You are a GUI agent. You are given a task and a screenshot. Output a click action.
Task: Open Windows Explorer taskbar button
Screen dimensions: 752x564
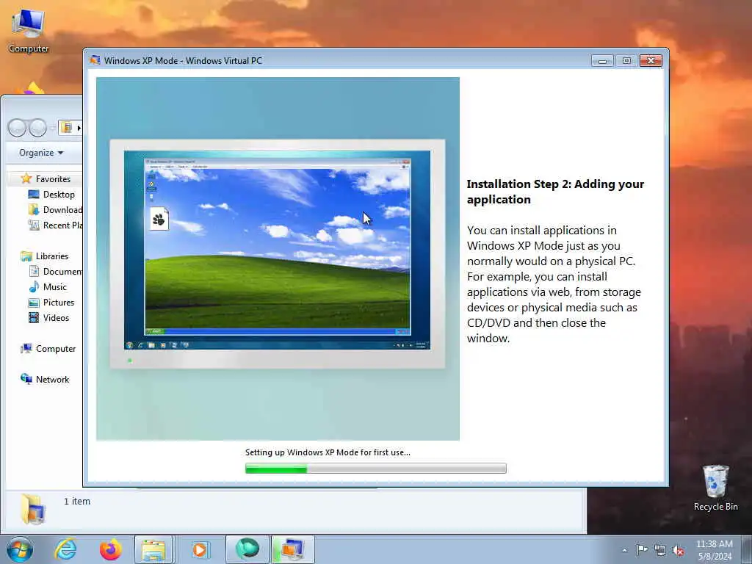[153, 549]
